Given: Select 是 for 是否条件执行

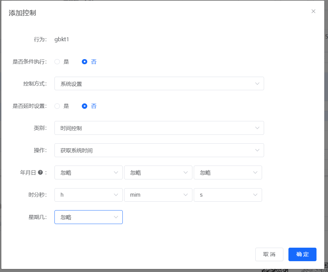Looking at the screenshot, I should tap(57, 62).
